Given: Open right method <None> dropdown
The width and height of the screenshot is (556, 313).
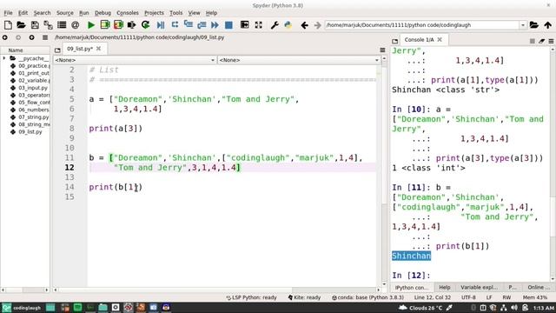Looking at the screenshot, I should (x=299, y=60).
